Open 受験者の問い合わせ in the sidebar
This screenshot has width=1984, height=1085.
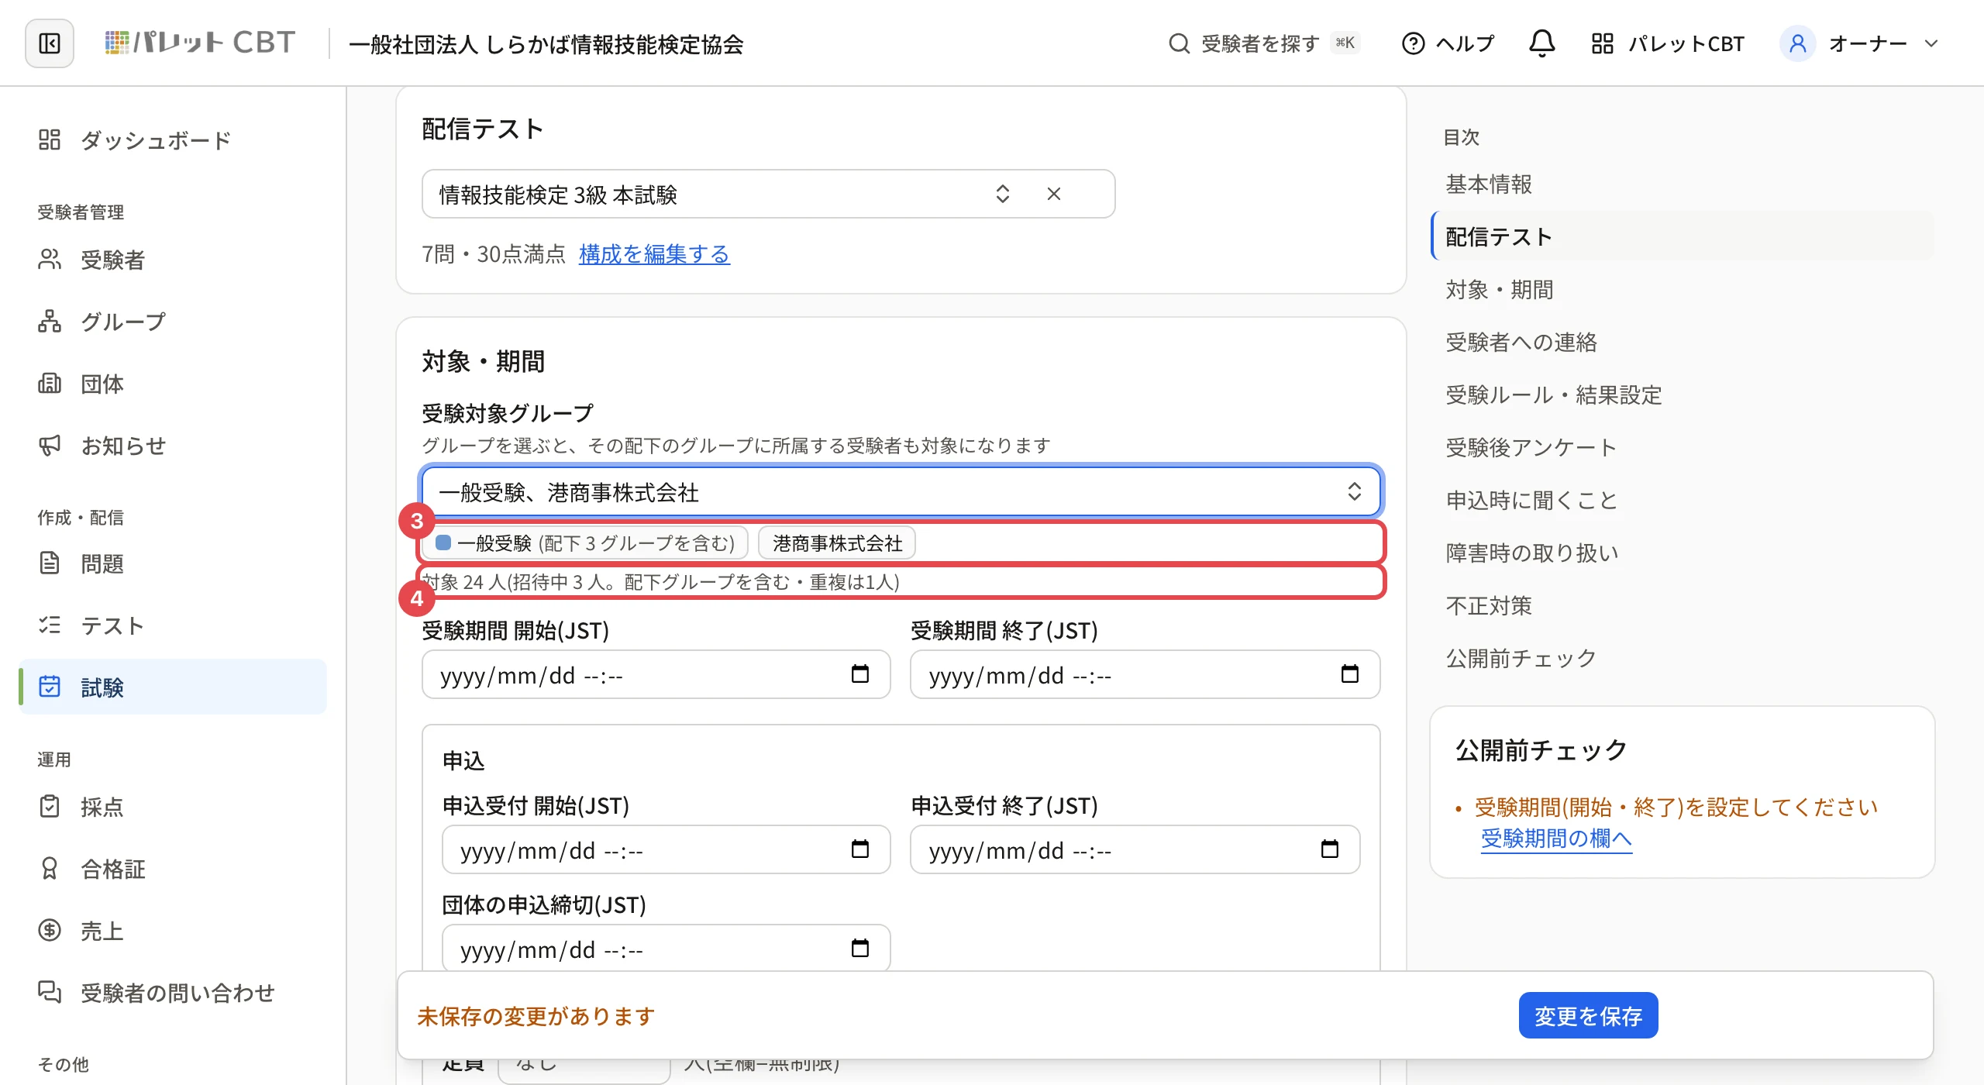point(172,993)
